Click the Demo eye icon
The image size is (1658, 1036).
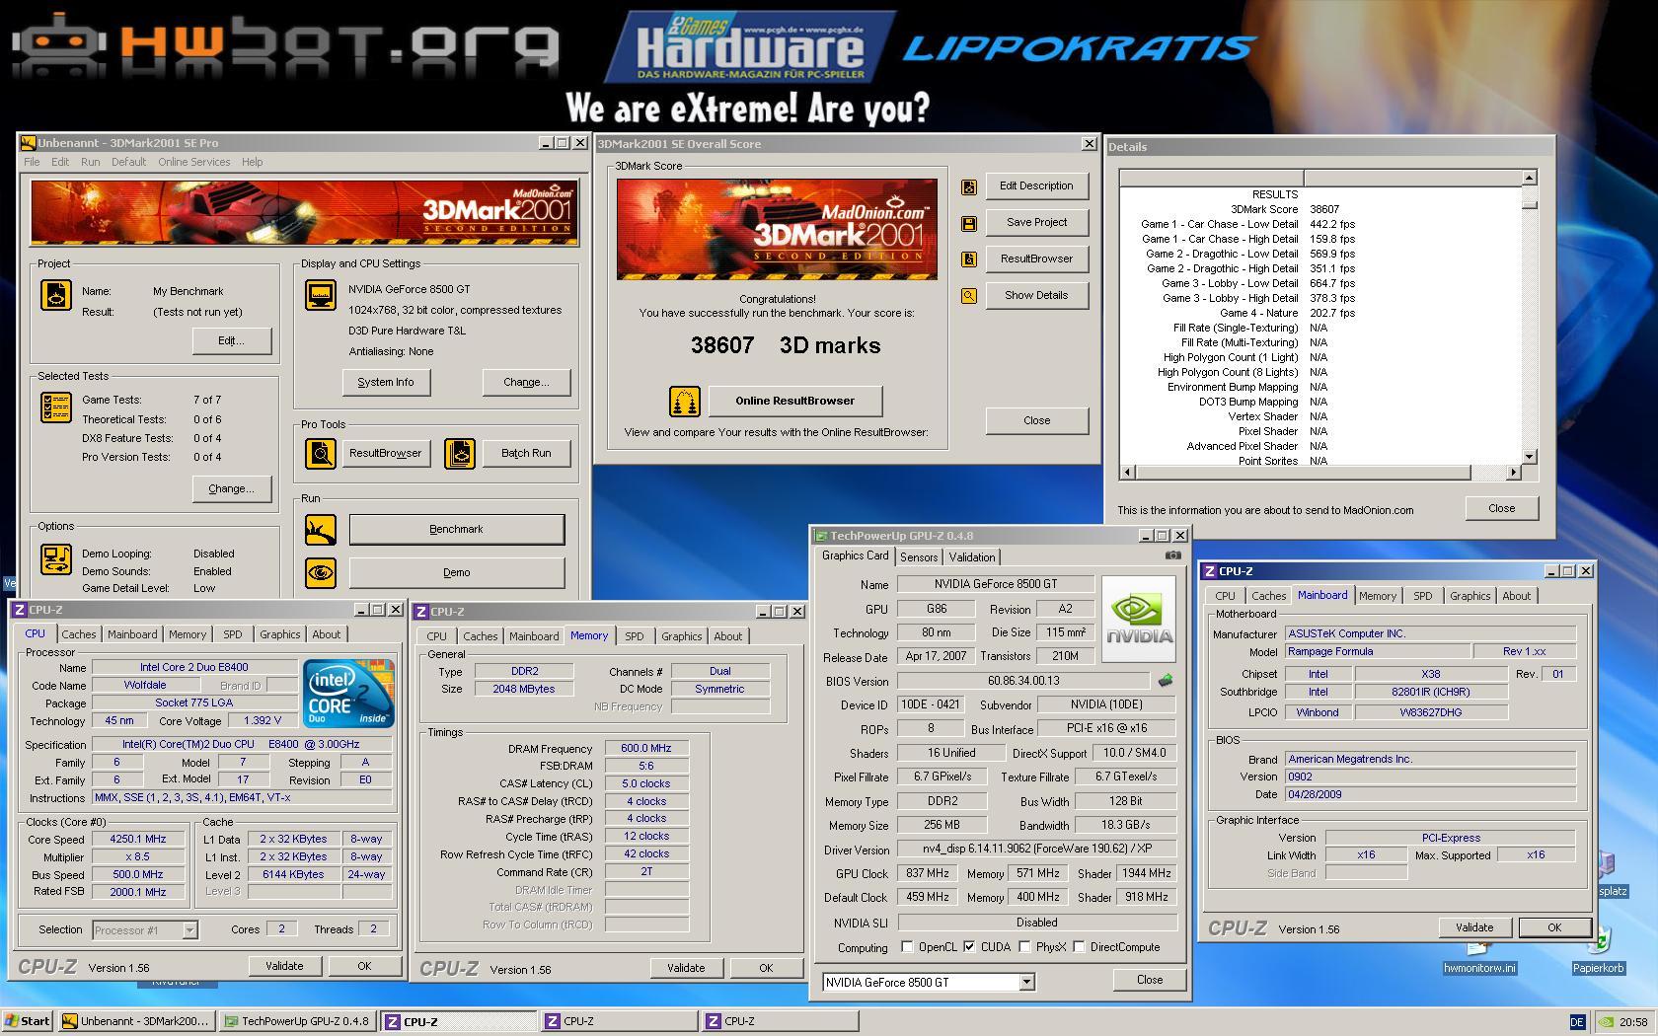(x=321, y=572)
